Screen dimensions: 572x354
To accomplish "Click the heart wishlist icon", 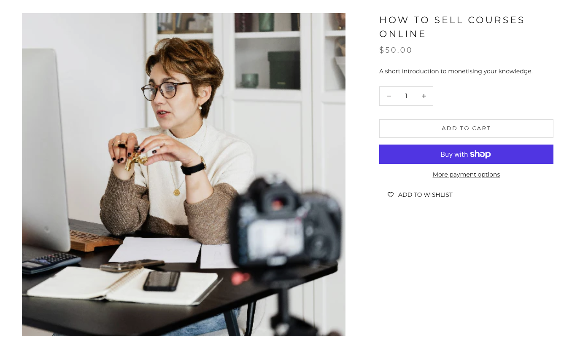I will pos(391,195).
